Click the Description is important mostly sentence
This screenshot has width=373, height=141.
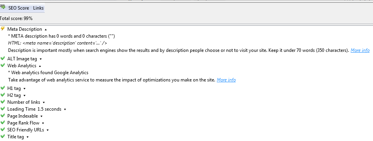click(x=179, y=50)
